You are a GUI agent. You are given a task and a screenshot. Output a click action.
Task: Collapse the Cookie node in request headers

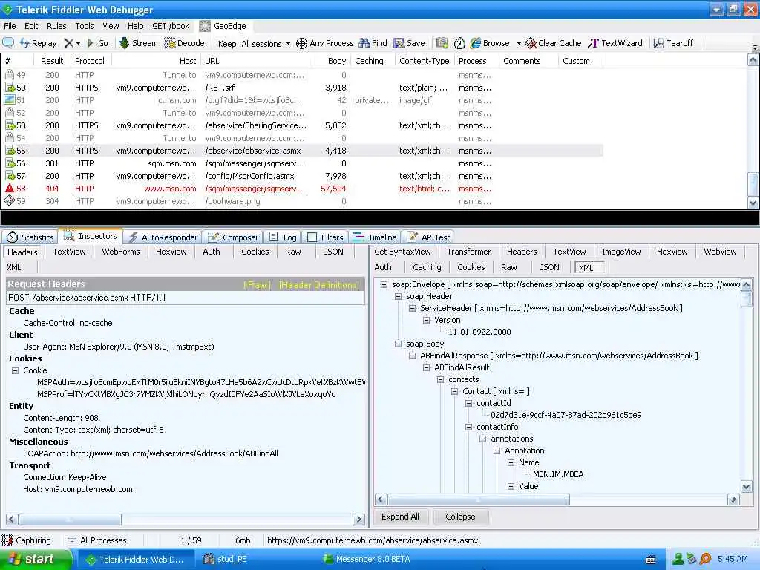pos(15,371)
